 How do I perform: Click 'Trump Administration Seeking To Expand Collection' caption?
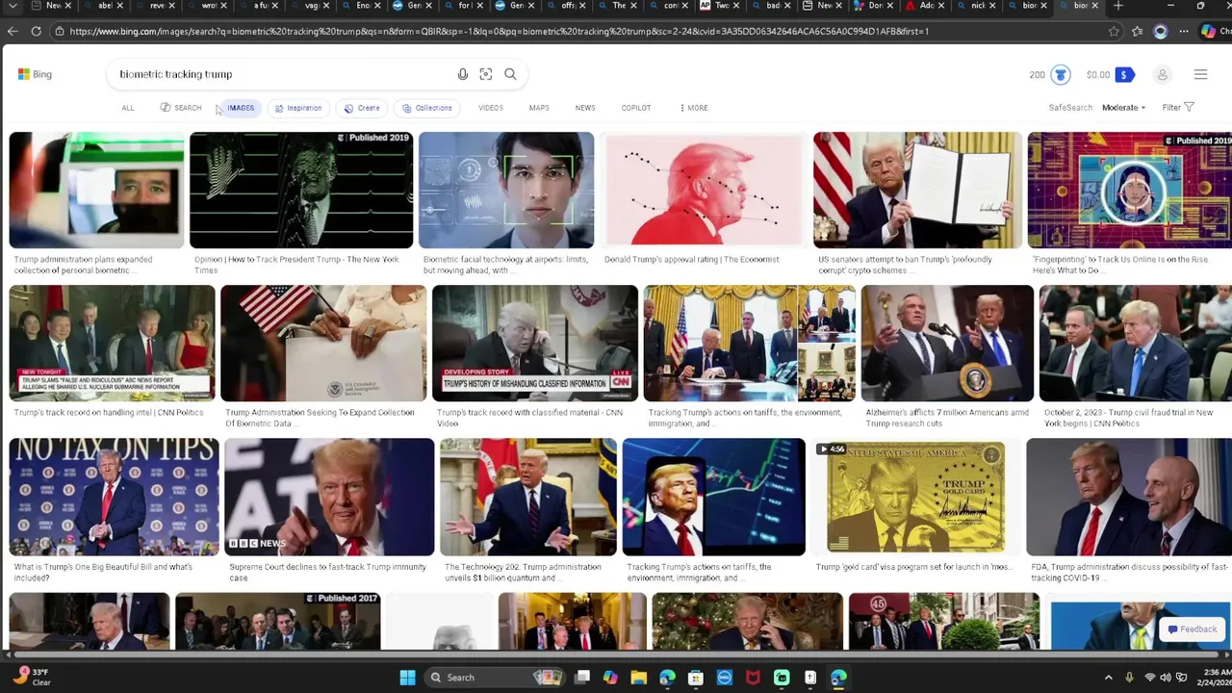click(320, 418)
